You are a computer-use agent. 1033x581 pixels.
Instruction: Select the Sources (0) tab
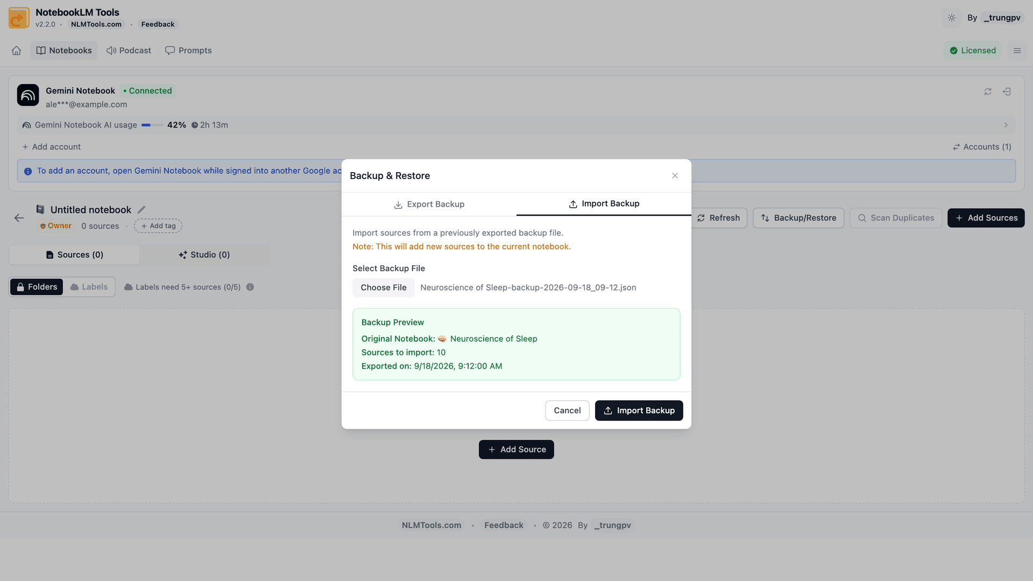[x=74, y=255]
